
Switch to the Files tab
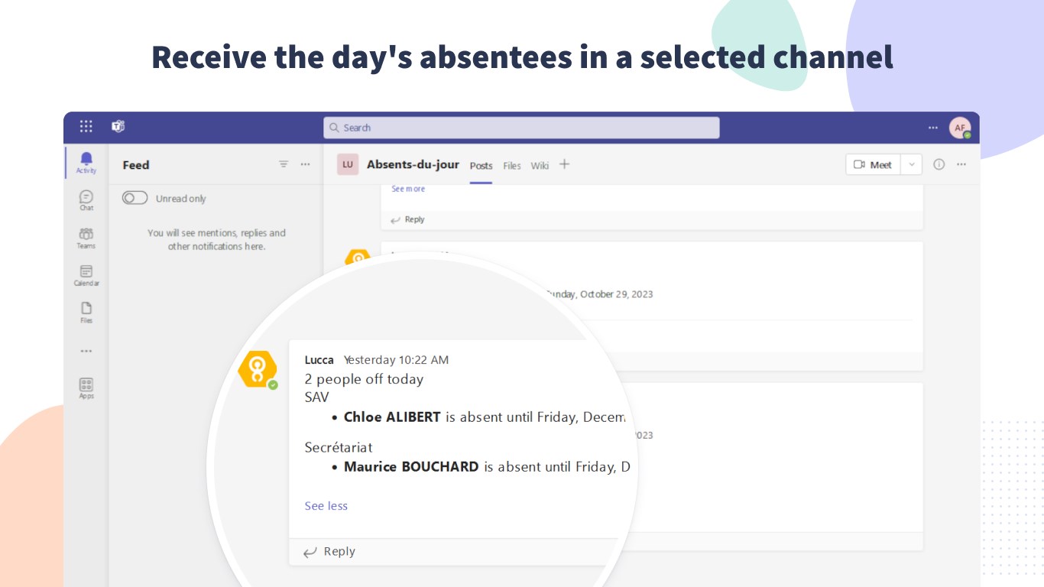512,166
